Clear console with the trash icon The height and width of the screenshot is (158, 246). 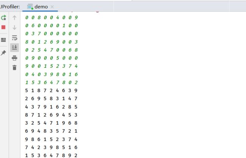tap(14, 67)
